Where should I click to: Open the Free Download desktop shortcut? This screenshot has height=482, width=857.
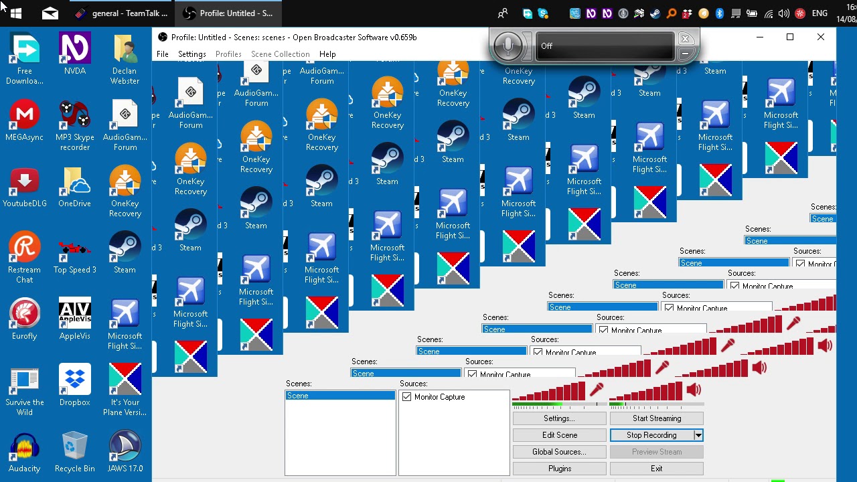[x=25, y=60]
